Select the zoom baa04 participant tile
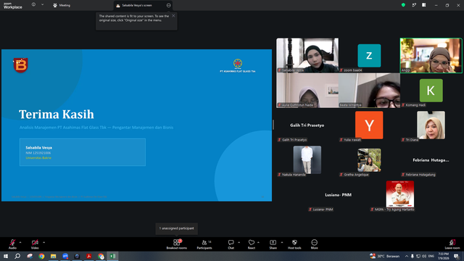 [x=369, y=55]
